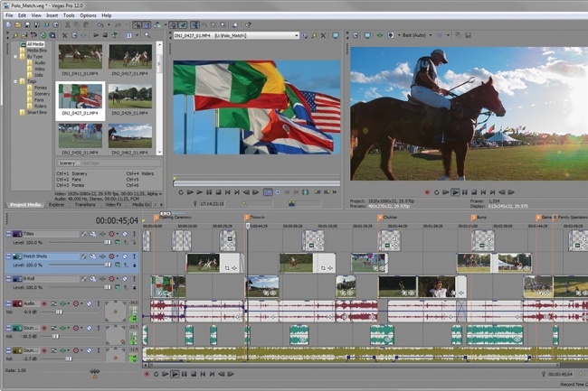
Task: Stop playback in the video preview window
Action: [474, 192]
